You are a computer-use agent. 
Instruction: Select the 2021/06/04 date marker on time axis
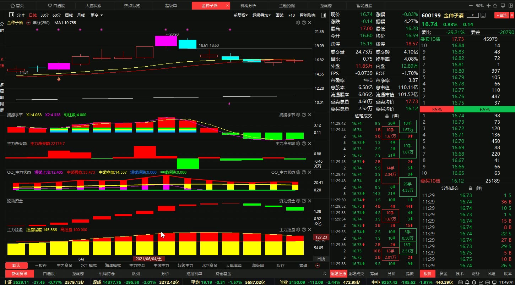[149, 259]
